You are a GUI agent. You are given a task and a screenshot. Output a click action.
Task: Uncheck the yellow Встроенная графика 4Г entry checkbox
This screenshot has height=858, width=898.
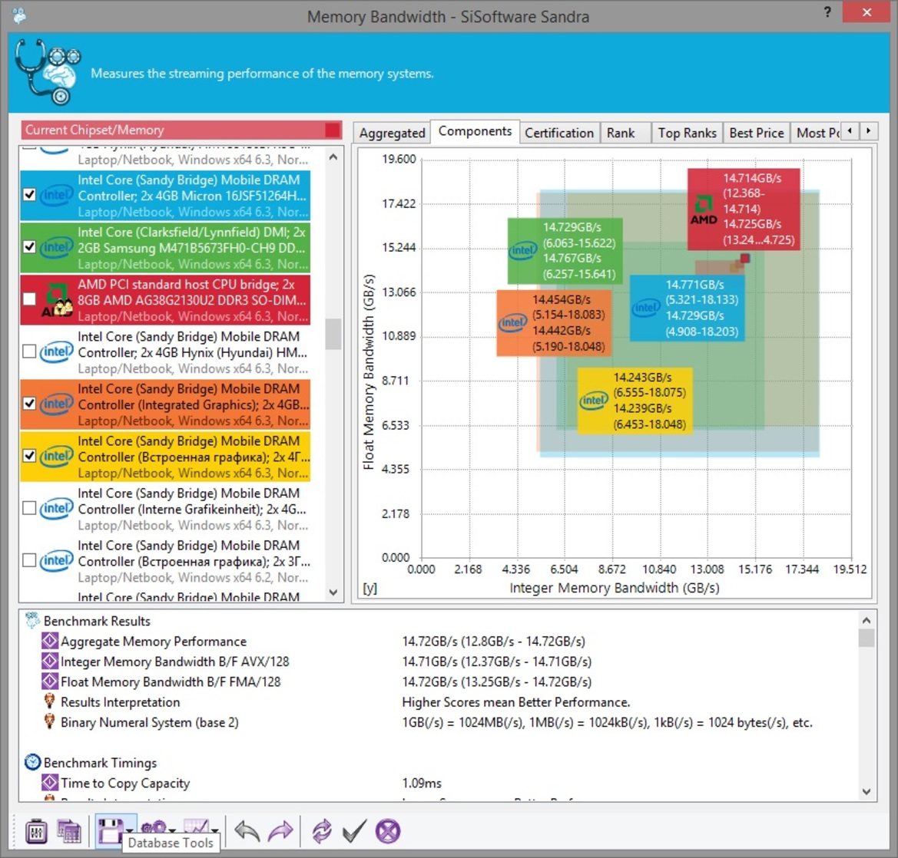[x=29, y=456]
